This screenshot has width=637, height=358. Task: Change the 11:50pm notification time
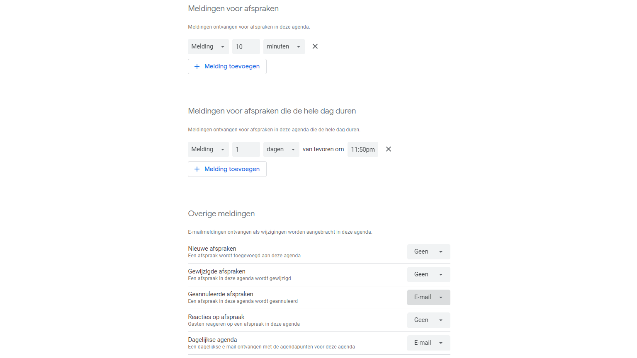(362, 149)
